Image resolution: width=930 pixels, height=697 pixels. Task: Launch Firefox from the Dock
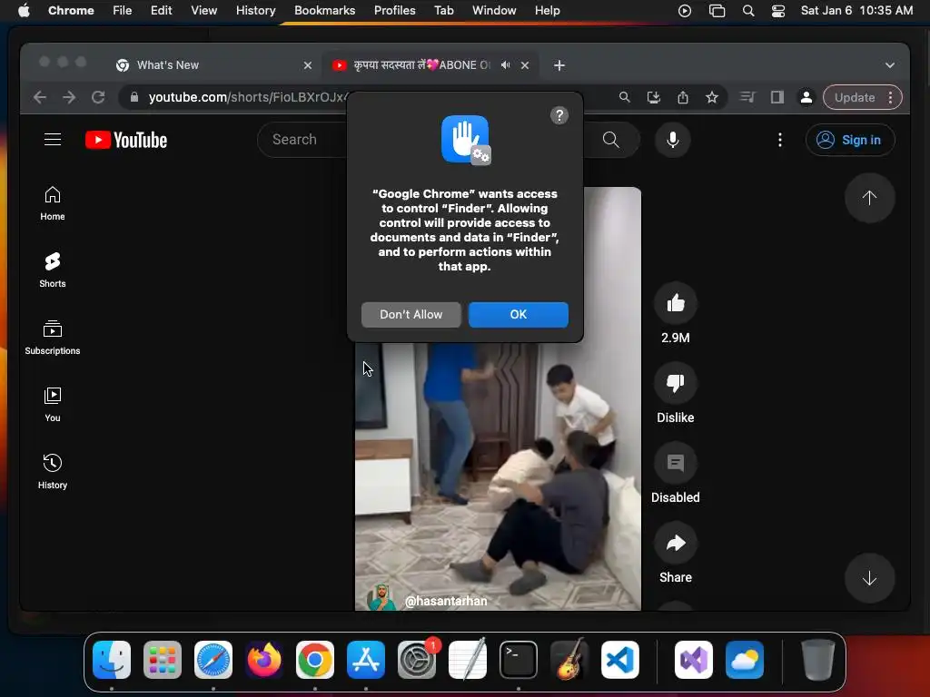click(x=264, y=660)
